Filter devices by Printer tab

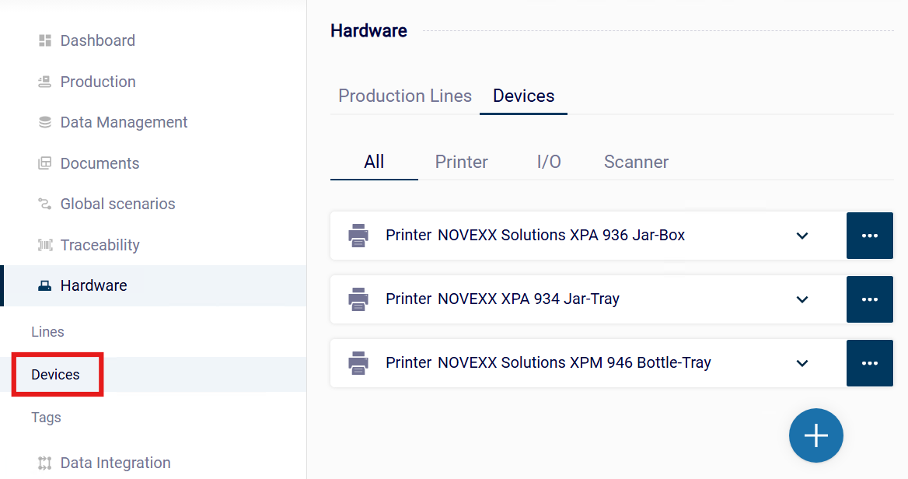click(x=462, y=162)
